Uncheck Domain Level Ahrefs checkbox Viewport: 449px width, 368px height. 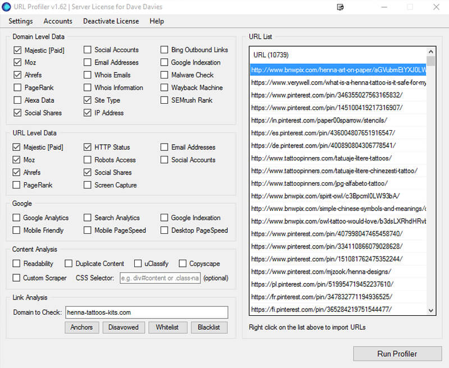[17, 75]
